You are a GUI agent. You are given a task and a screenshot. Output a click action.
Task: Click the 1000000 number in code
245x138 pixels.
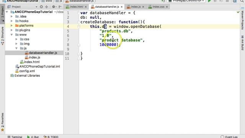(108, 45)
